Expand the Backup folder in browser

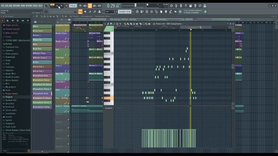pyautogui.click(x=9, y=44)
